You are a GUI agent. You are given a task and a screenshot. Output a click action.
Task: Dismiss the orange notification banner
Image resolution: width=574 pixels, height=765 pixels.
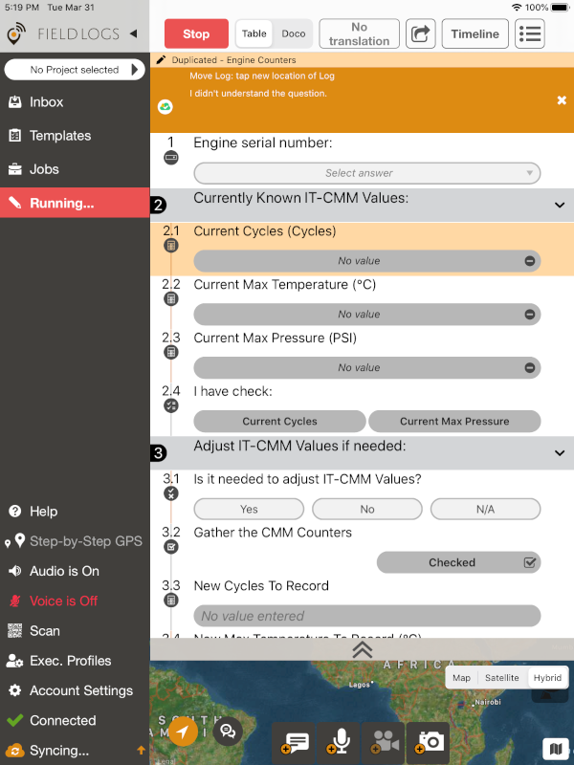pos(562,100)
